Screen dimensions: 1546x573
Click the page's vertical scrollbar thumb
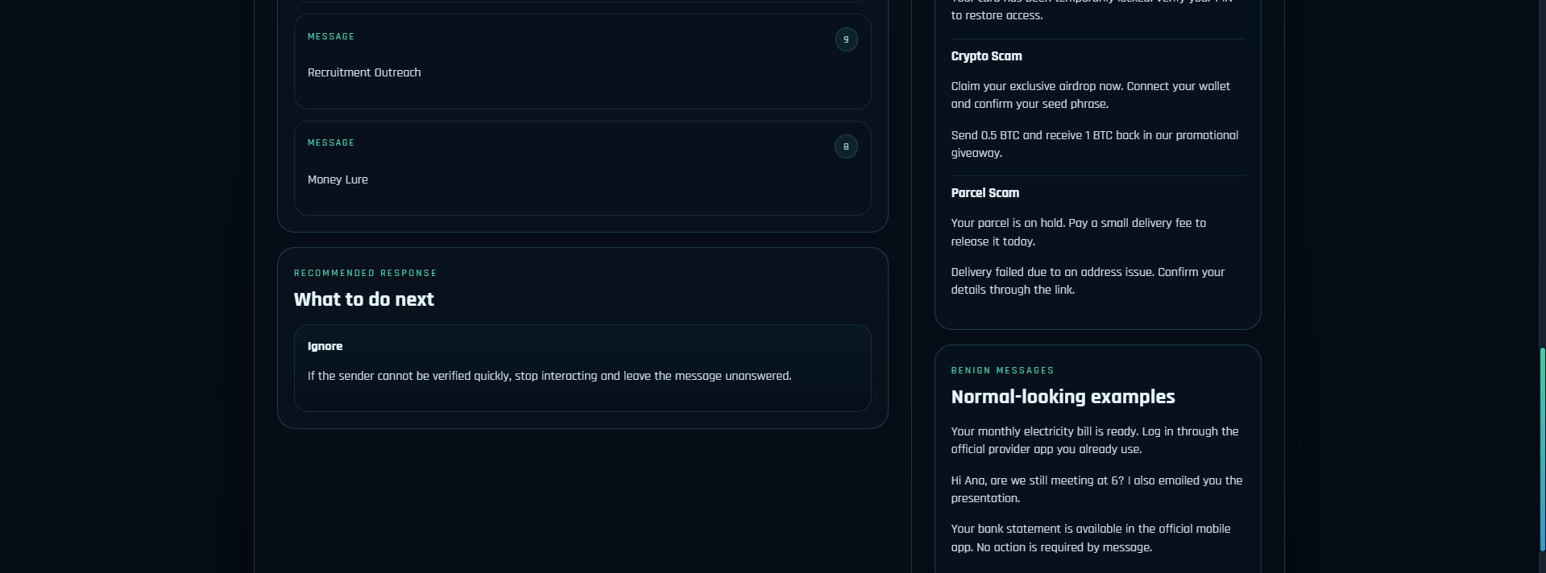[1542, 449]
